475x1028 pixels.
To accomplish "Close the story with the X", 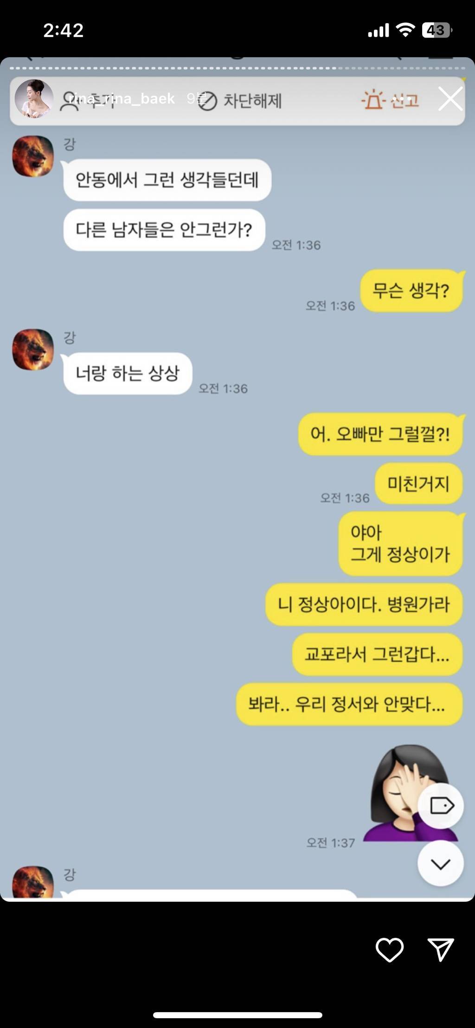I will click(450, 99).
